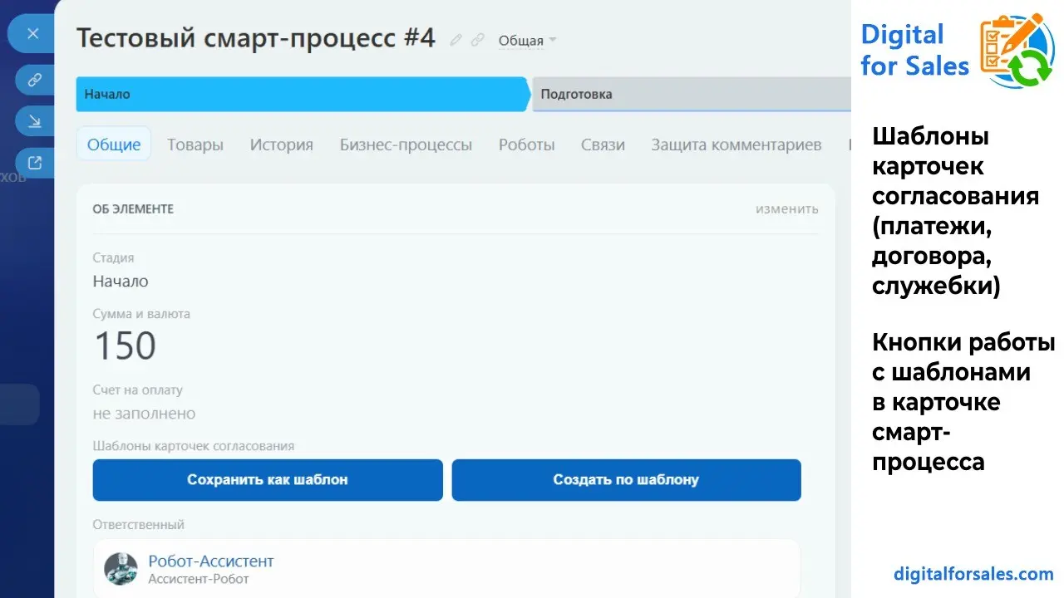This screenshot has height=598, width=1064.
Task: Click the sum value 150
Action: 125,346
